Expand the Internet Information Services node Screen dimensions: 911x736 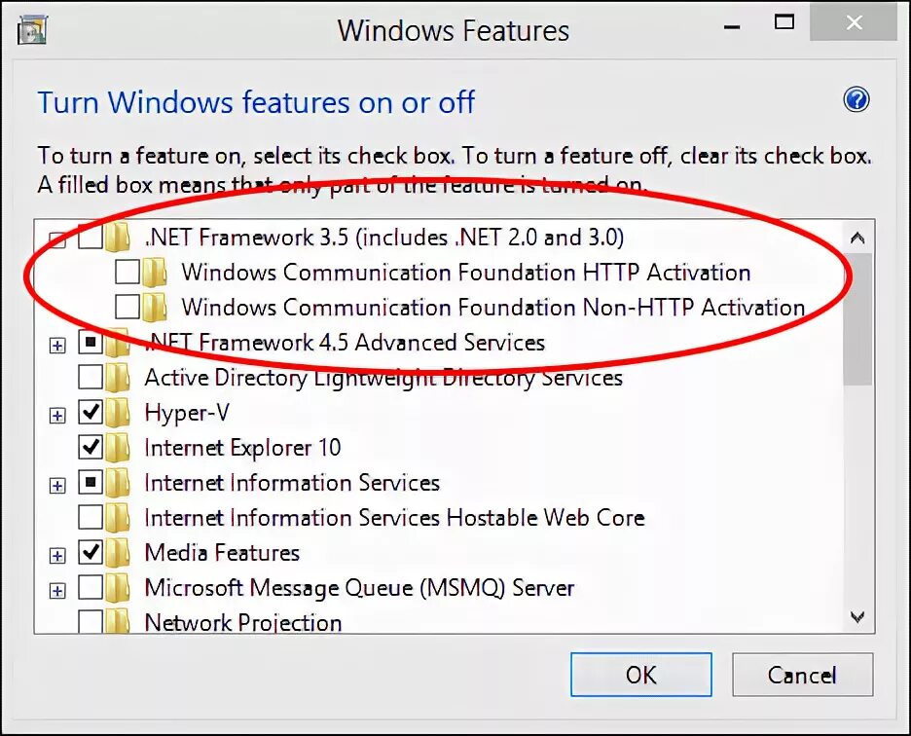tap(56, 486)
